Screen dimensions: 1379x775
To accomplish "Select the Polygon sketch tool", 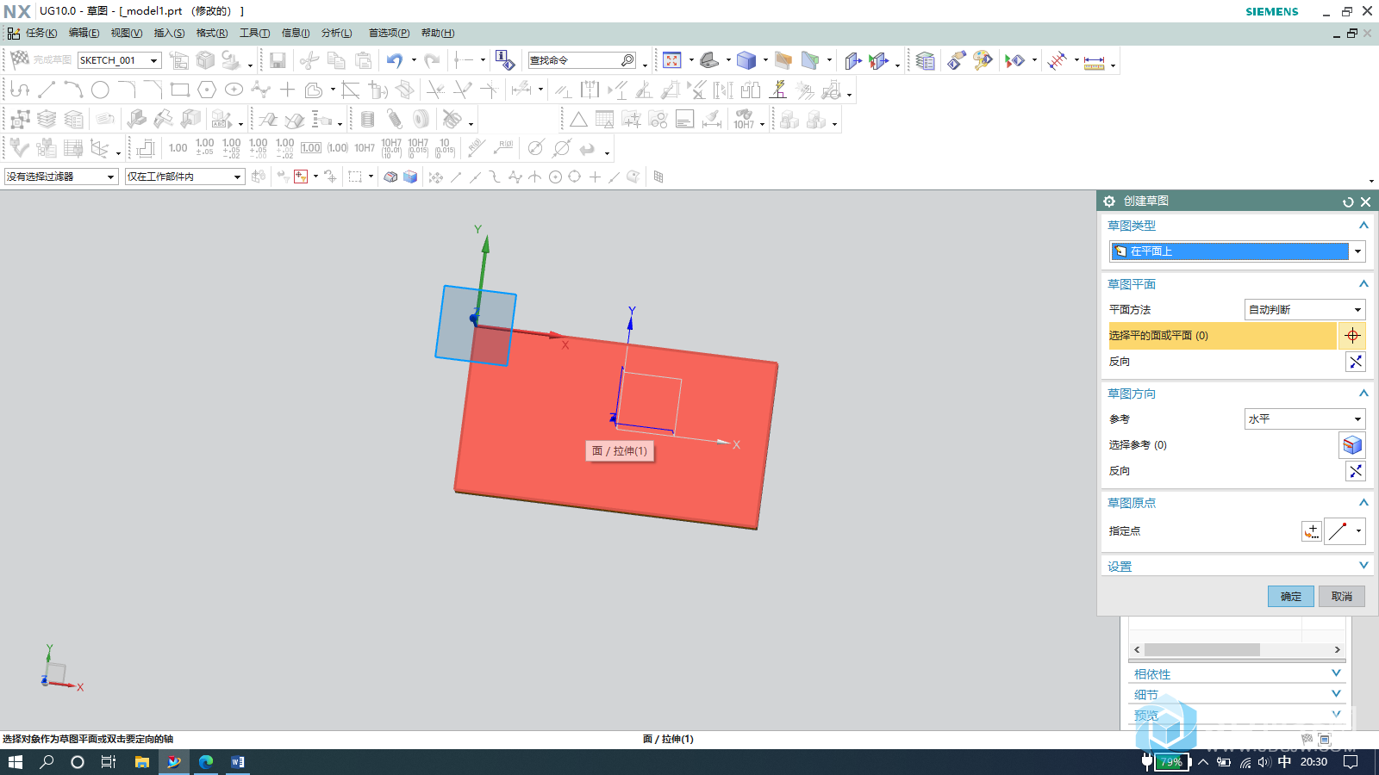I will point(207,90).
